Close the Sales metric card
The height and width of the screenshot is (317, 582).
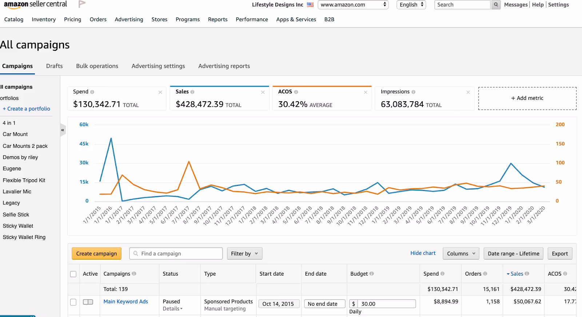[263, 92]
